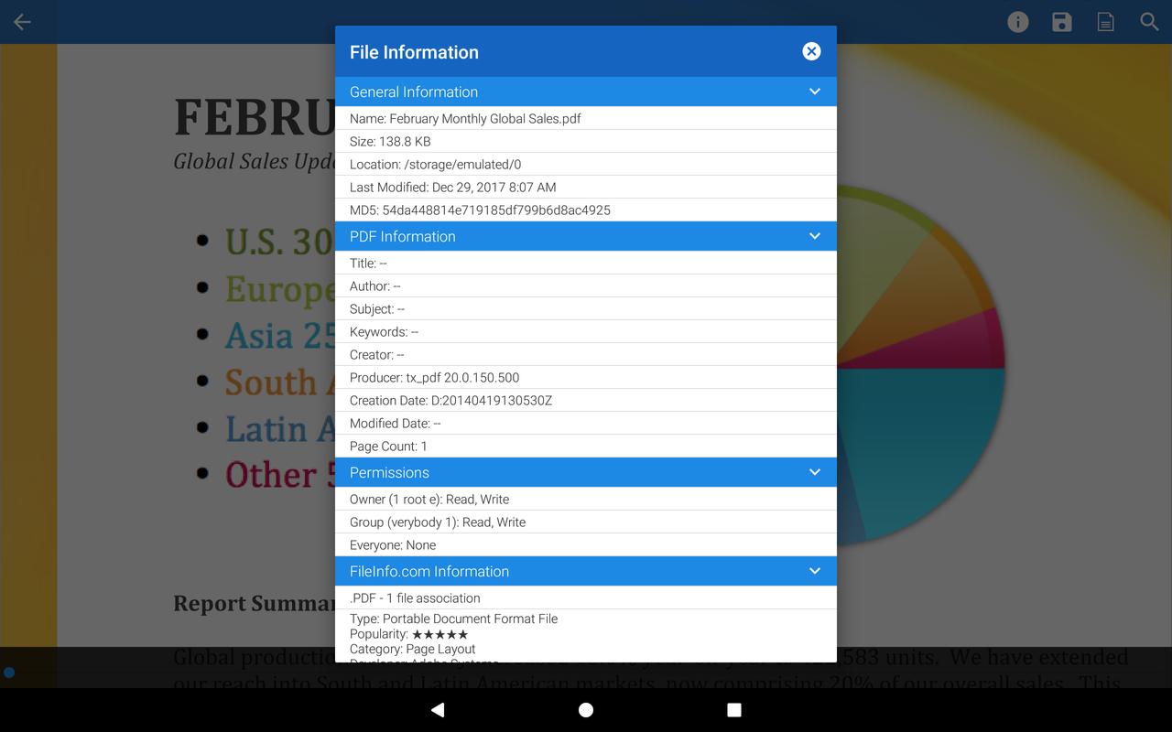Tap the Android recent apps square button
Viewport: 1172px width, 732px height.
733,710
